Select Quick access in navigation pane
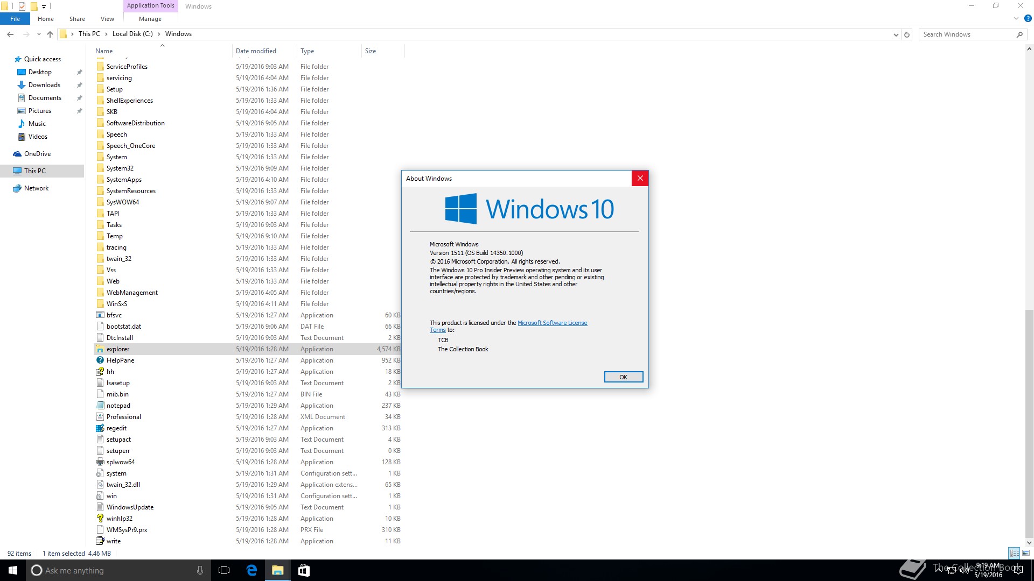The height and width of the screenshot is (581, 1034). (x=43, y=59)
